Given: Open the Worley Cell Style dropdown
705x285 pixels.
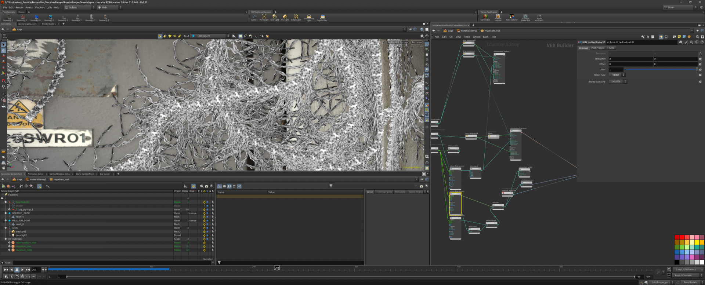Looking at the screenshot, I should 618,82.
